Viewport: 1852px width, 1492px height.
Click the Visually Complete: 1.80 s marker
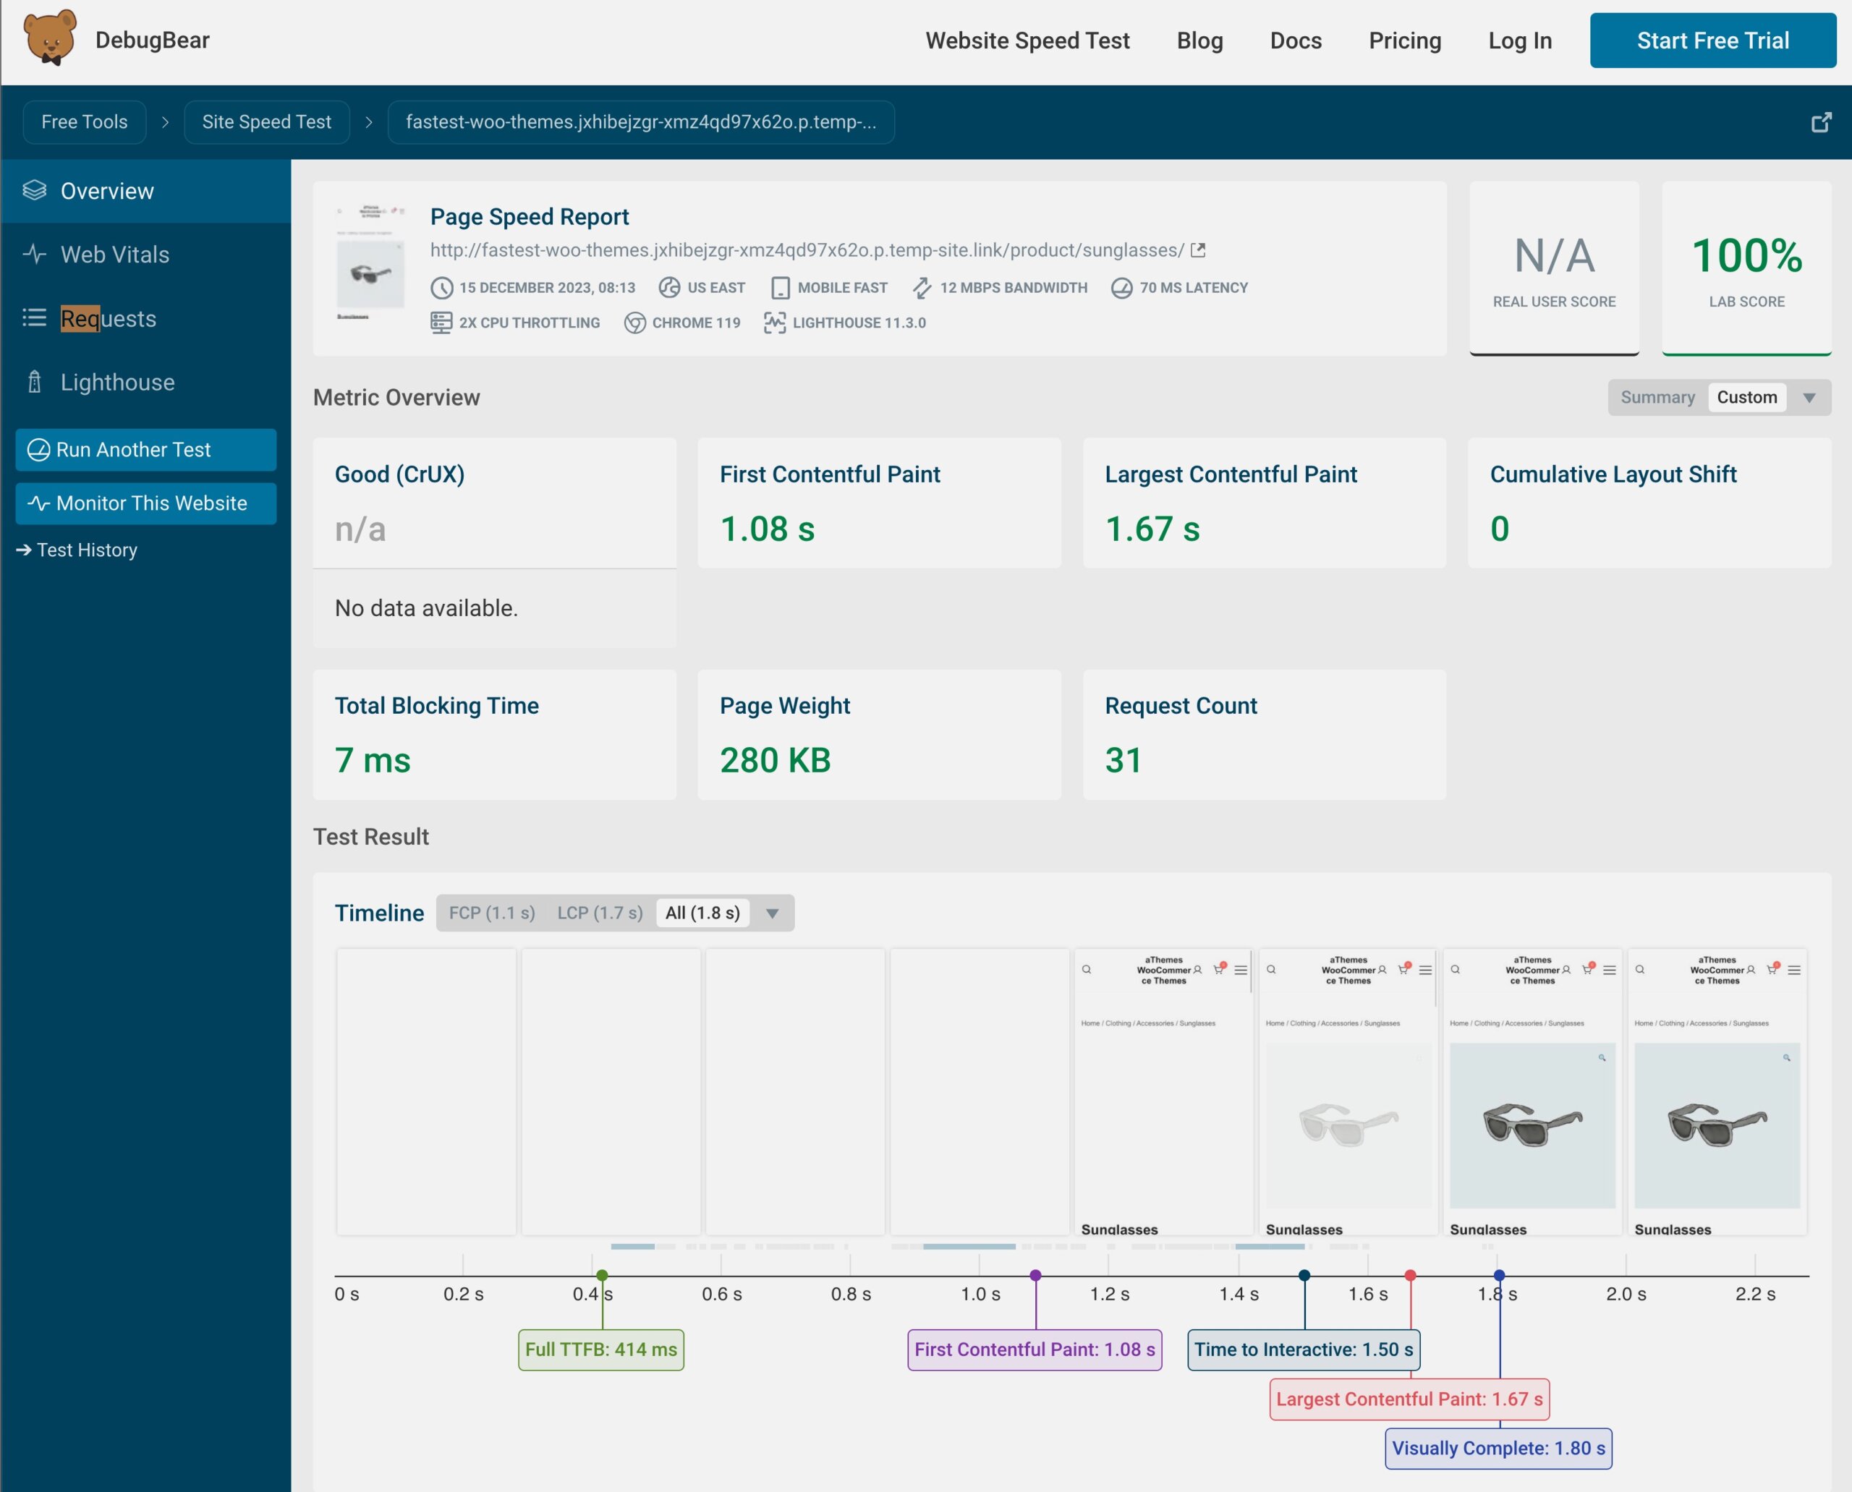[x=1499, y=1448]
